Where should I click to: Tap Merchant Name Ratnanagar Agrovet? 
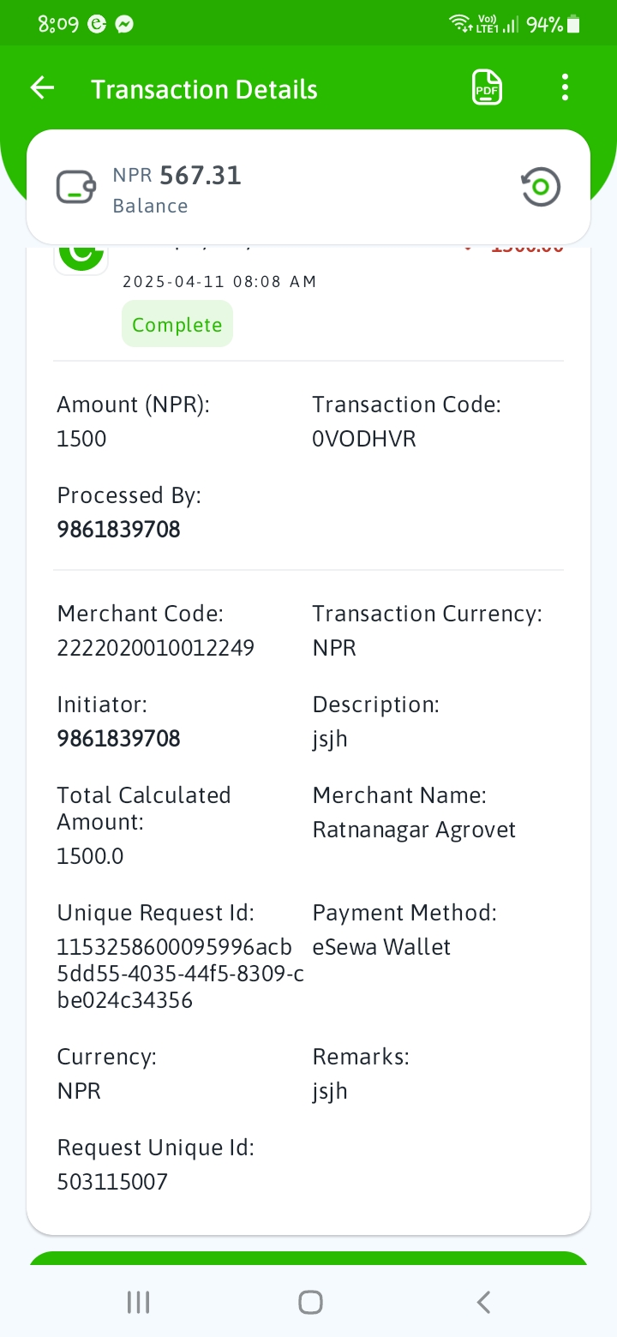(x=415, y=830)
